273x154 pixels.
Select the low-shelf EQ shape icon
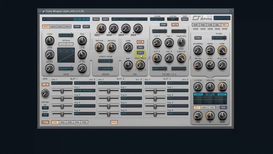click(197, 107)
